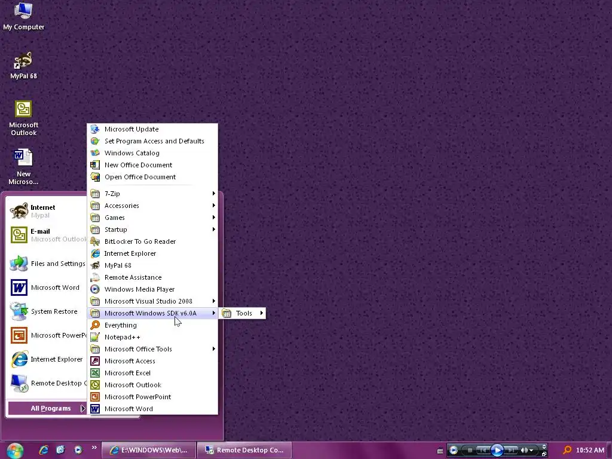The height and width of the screenshot is (459, 612).
Task: Open Microsoft Update from programs list
Action: (152, 129)
